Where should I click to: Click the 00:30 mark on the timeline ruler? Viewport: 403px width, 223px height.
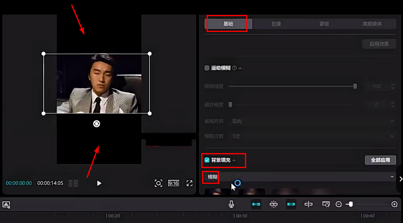(x=241, y=216)
